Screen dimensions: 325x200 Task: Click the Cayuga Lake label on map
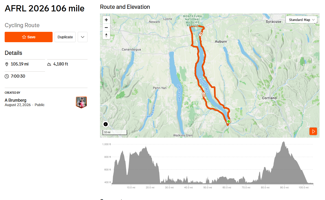coord(204,84)
